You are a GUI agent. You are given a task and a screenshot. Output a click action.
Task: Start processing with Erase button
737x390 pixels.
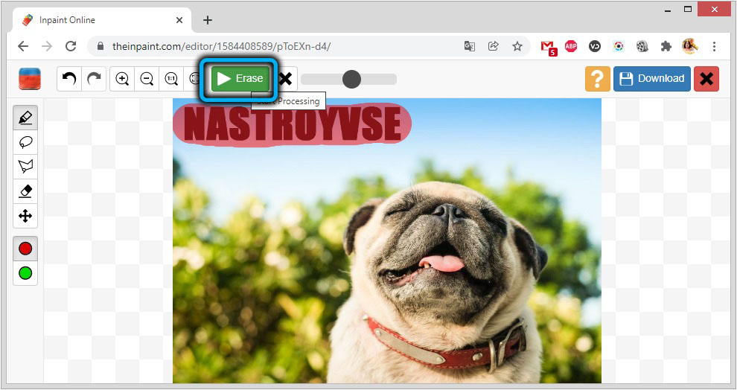(240, 78)
